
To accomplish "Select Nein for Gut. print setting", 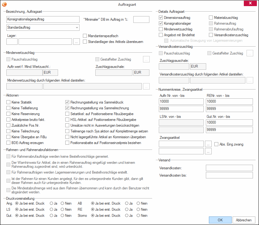I will (x=62, y=216).
